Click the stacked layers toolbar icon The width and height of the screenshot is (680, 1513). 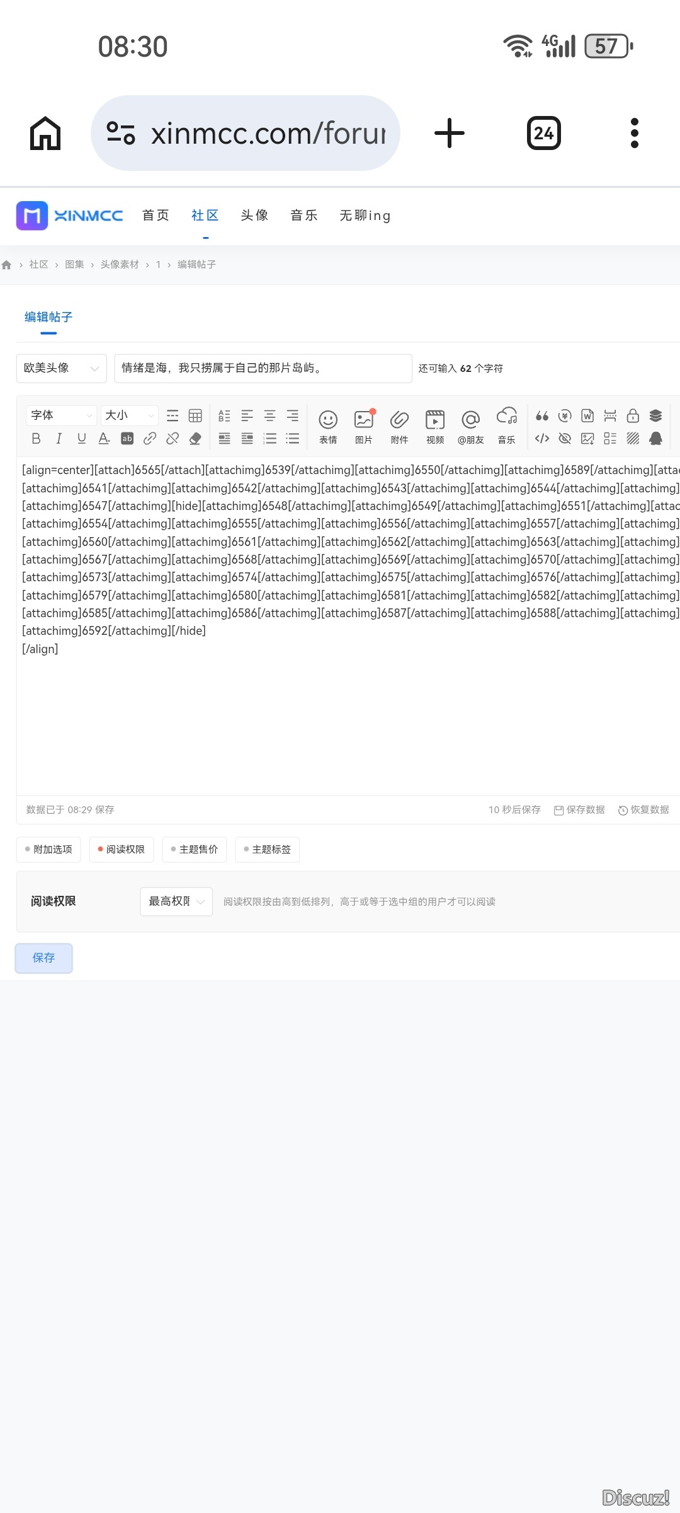point(655,415)
